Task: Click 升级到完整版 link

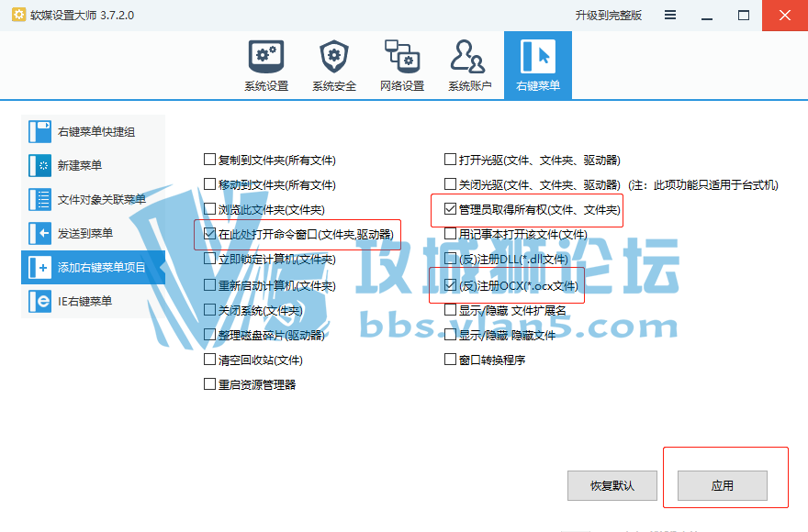Action: tap(609, 16)
